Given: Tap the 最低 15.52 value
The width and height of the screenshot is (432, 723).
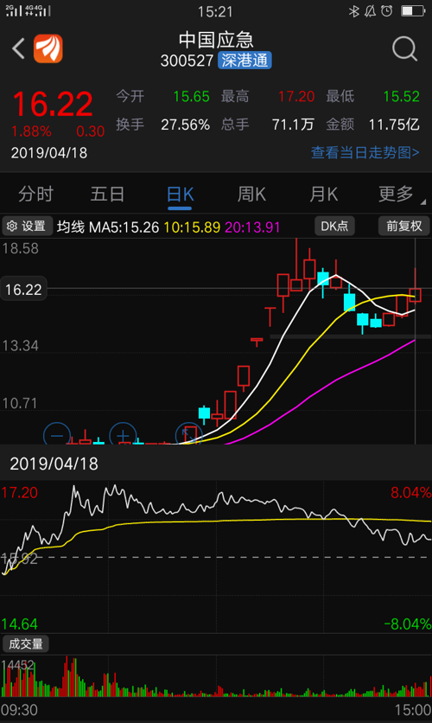Looking at the screenshot, I should tap(401, 96).
